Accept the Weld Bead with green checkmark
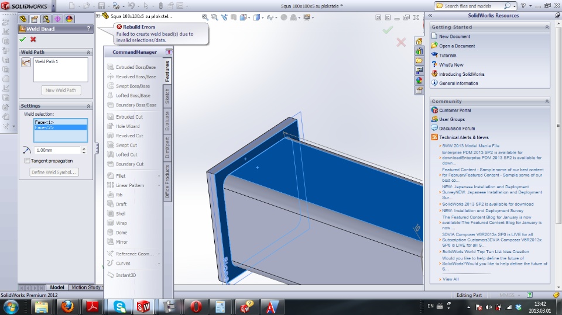562x315 pixels. pyautogui.click(x=23, y=39)
